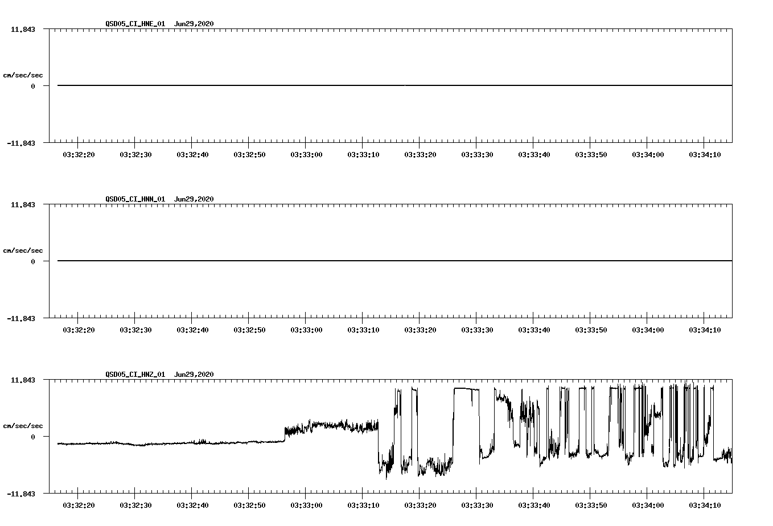
Task: Click the 03:33:00 time label under HNE plot
Action: 306,154
